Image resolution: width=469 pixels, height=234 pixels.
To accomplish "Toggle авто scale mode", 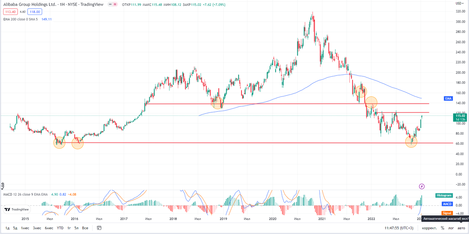I will click(x=462, y=228).
